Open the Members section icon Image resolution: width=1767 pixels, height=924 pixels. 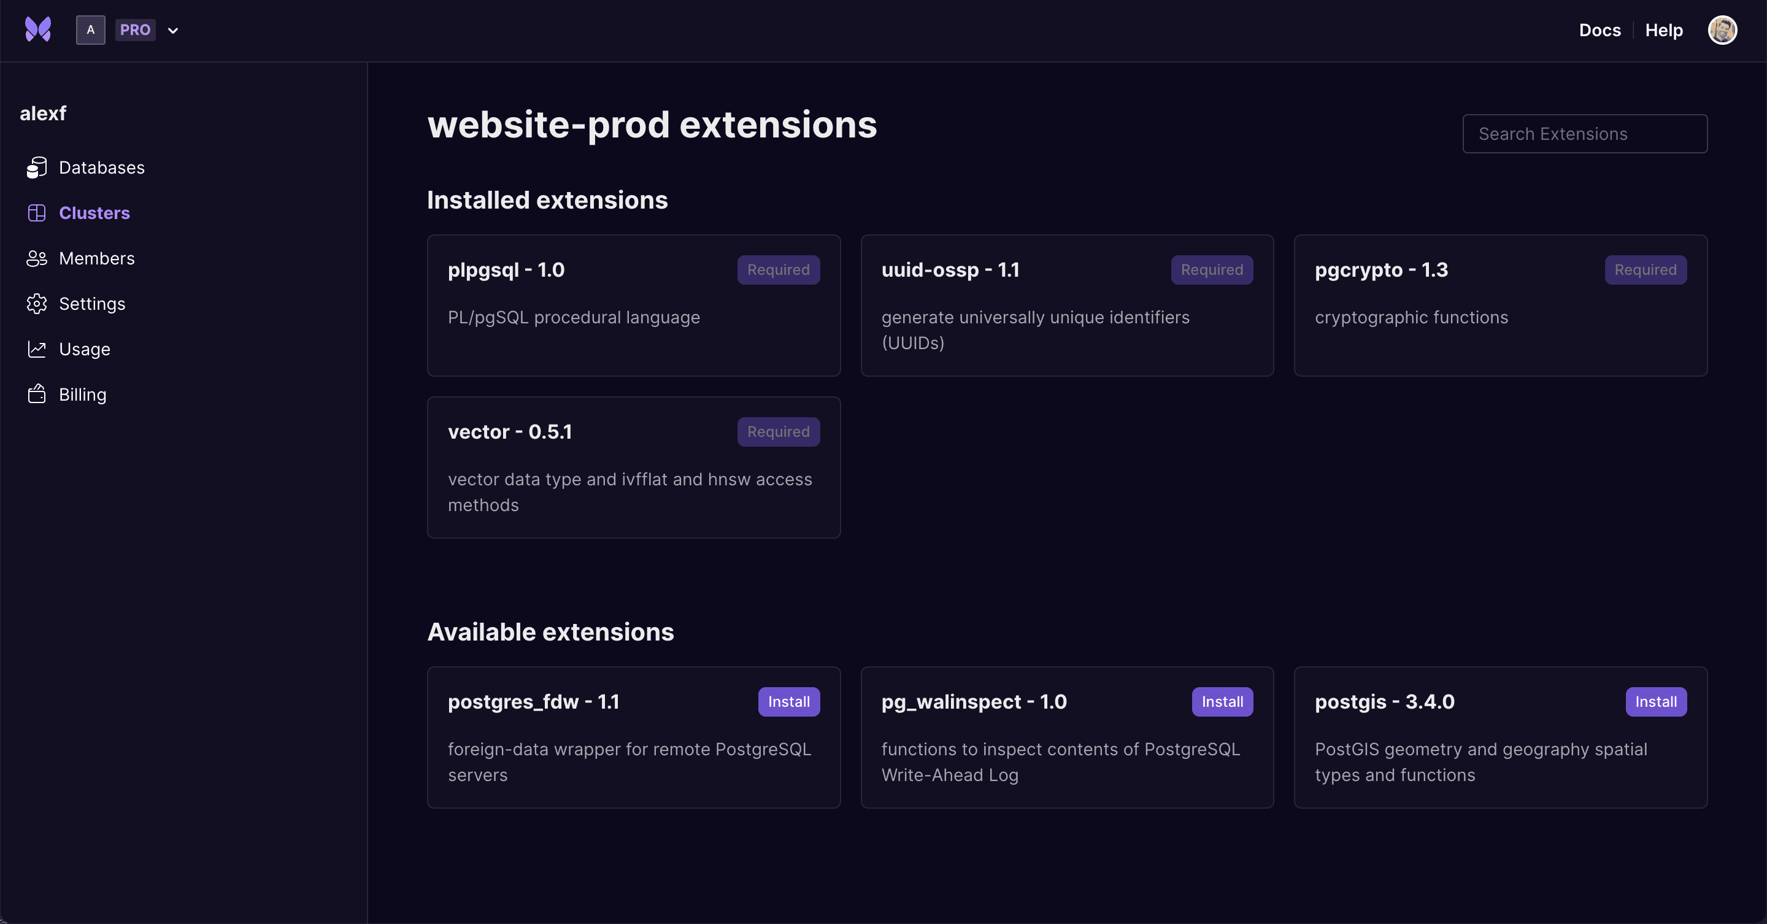point(36,258)
